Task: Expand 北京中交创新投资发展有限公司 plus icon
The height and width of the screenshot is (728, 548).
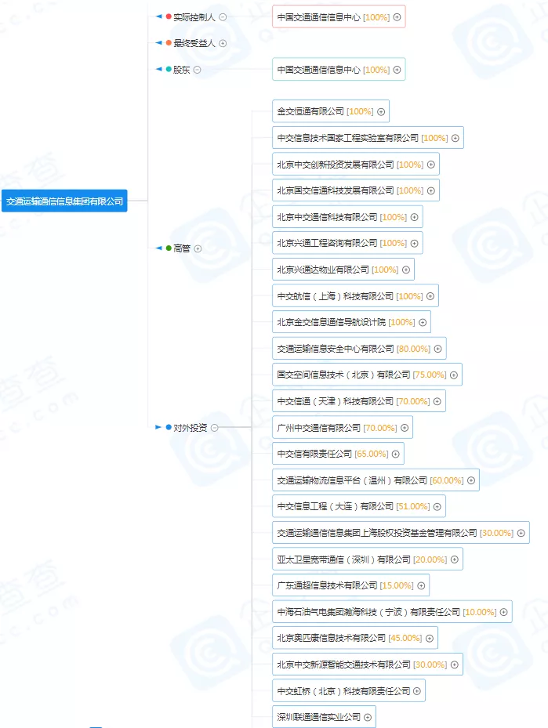Action: (431, 165)
